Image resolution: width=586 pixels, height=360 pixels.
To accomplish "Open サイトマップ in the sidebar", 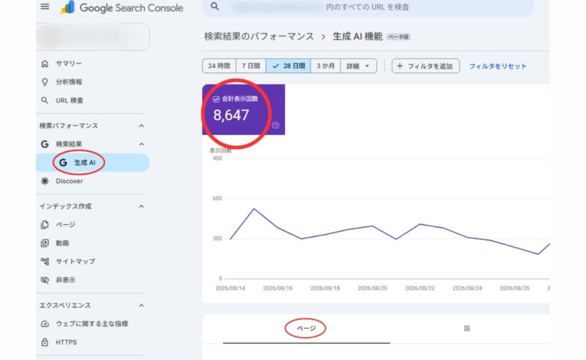I will 76,262.
